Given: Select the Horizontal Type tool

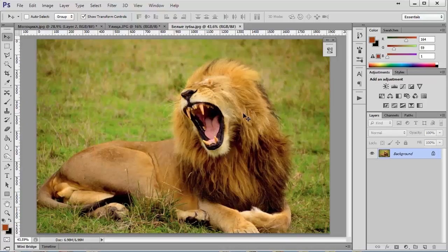Looking at the screenshot, I should [7, 175].
